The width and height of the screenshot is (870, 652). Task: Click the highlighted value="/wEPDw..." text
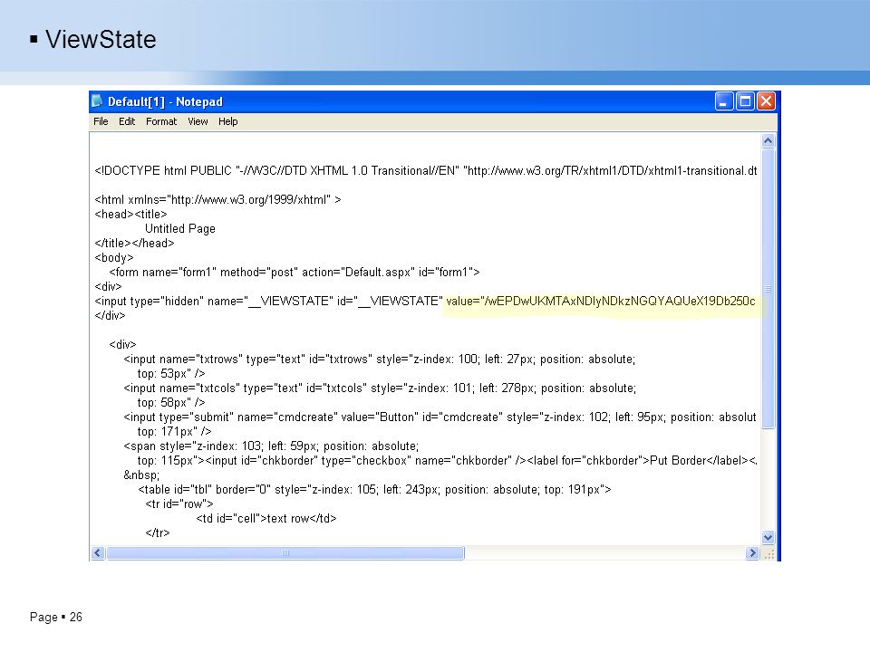[600, 301]
